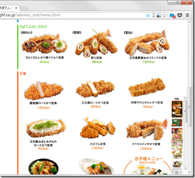Image resolution: width=195 pixels, height=178 pixels.
Task: Click the grated radish and green onion cutlet image
Action: click(46, 128)
